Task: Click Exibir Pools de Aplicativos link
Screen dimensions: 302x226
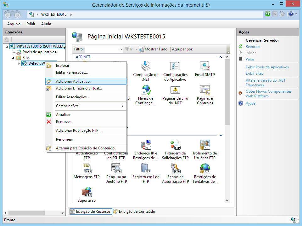Action: coord(267,67)
